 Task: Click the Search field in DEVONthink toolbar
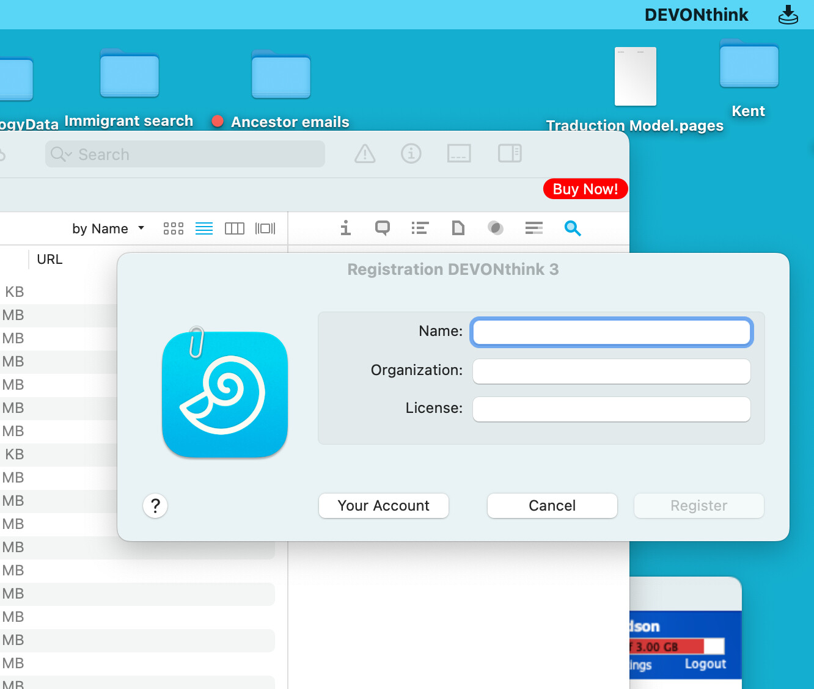(x=185, y=155)
